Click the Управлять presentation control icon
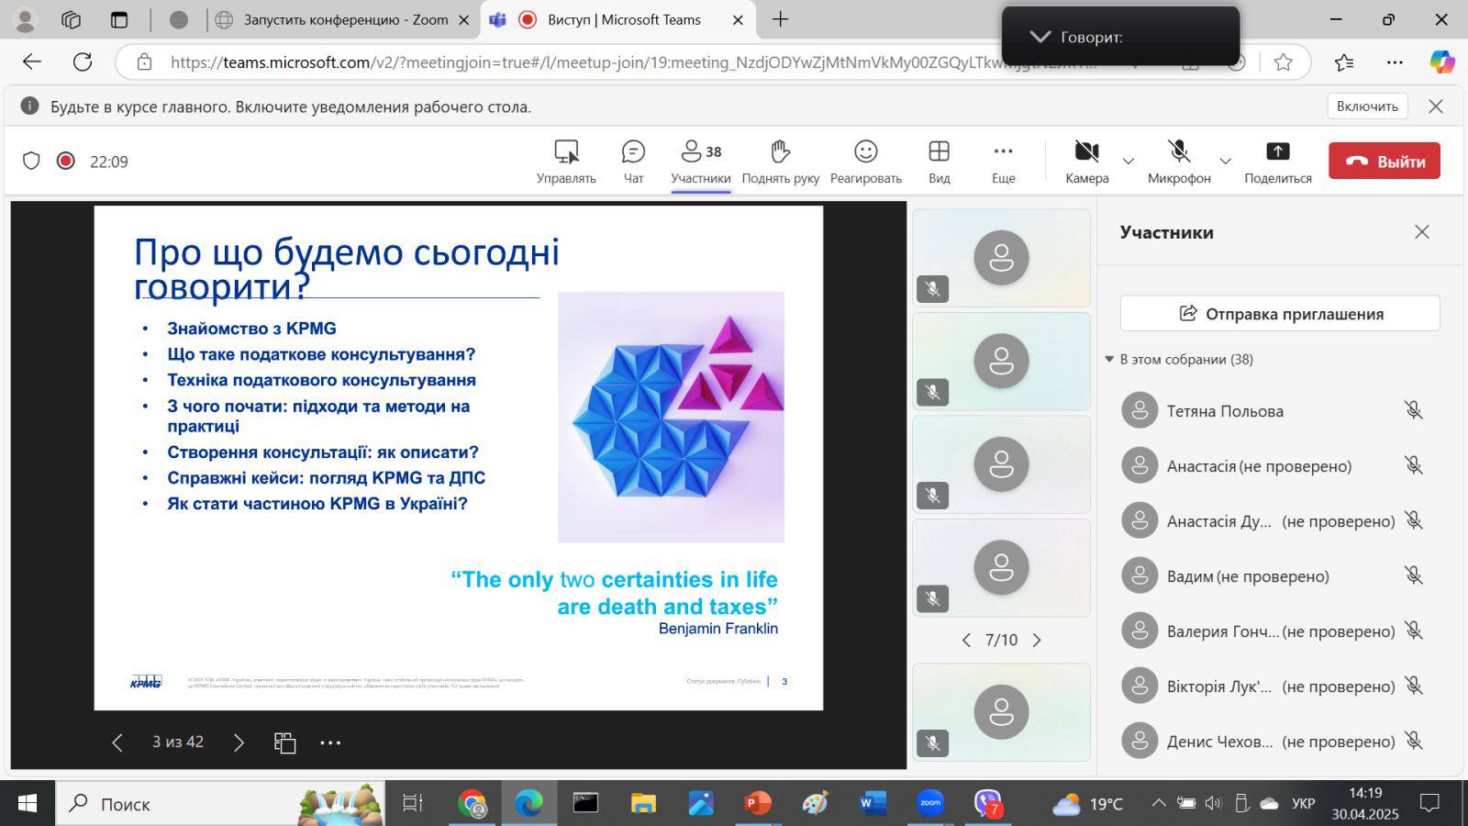This screenshot has height=826, width=1468. click(566, 161)
